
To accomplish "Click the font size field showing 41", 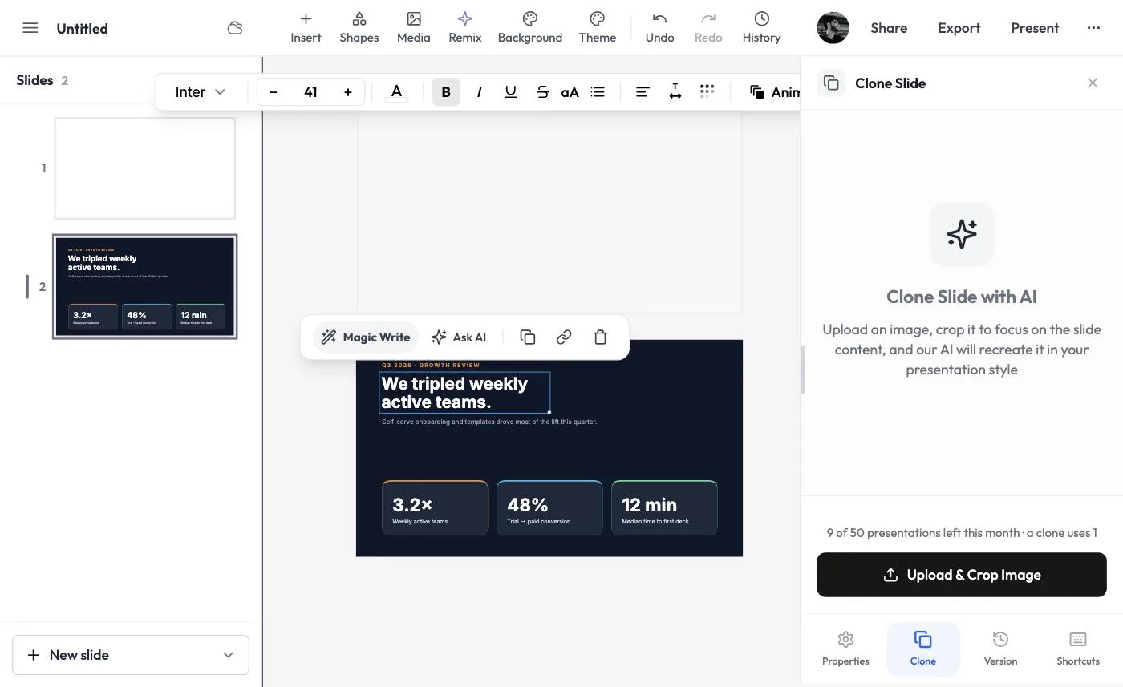I will [310, 92].
